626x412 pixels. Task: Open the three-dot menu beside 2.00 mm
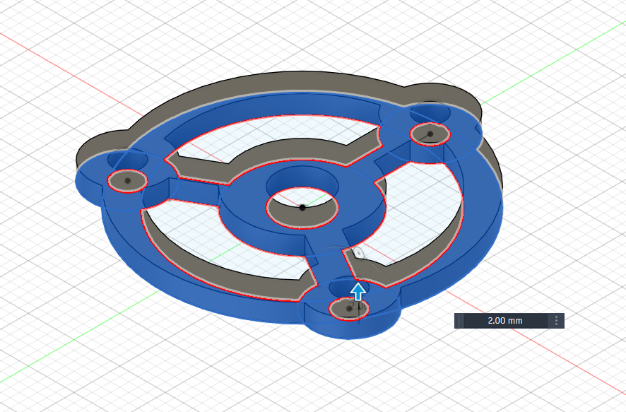[x=556, y=321]
